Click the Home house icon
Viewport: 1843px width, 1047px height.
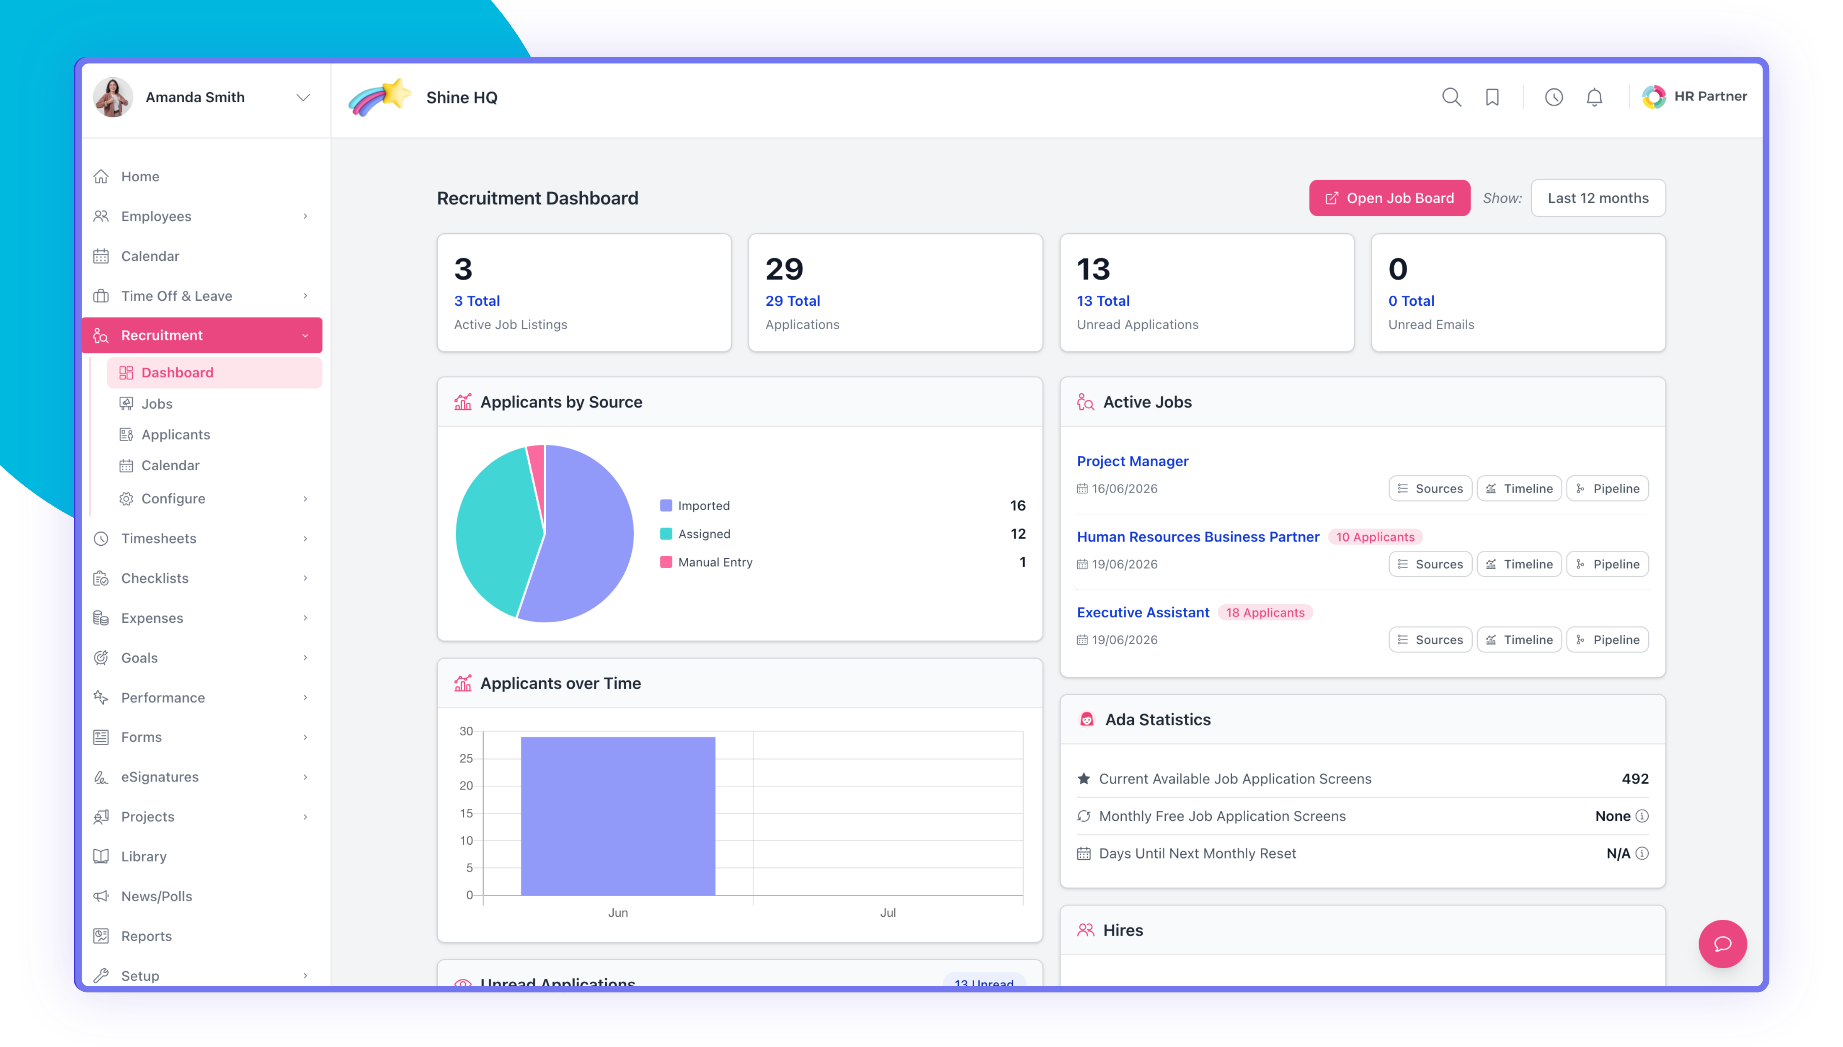point(101,176)
